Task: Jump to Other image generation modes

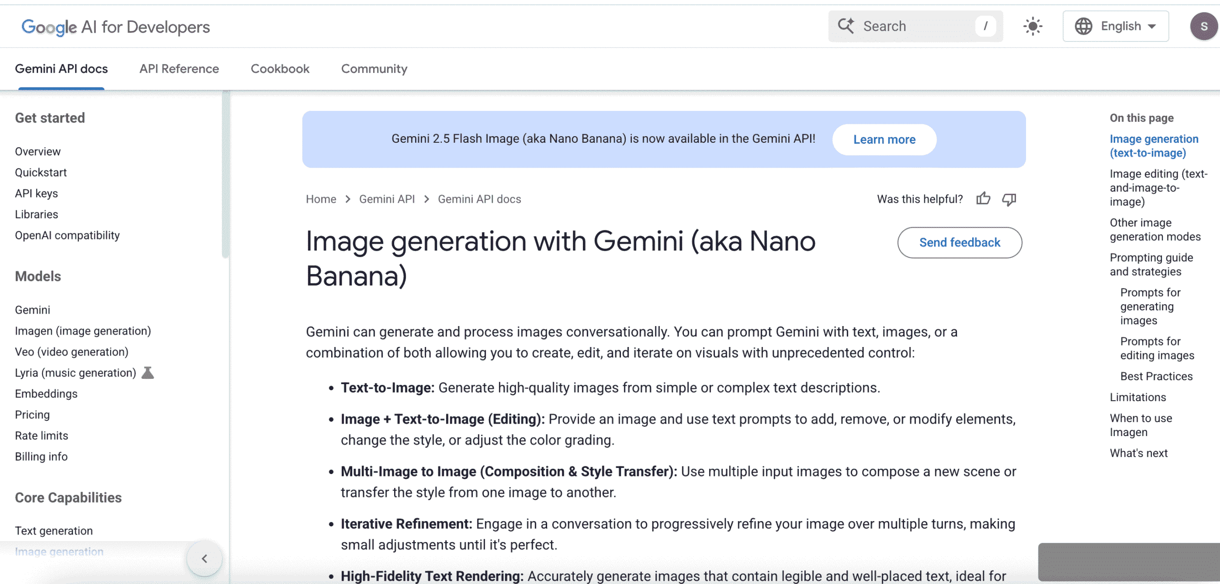Action: [x=1155, y=229]
